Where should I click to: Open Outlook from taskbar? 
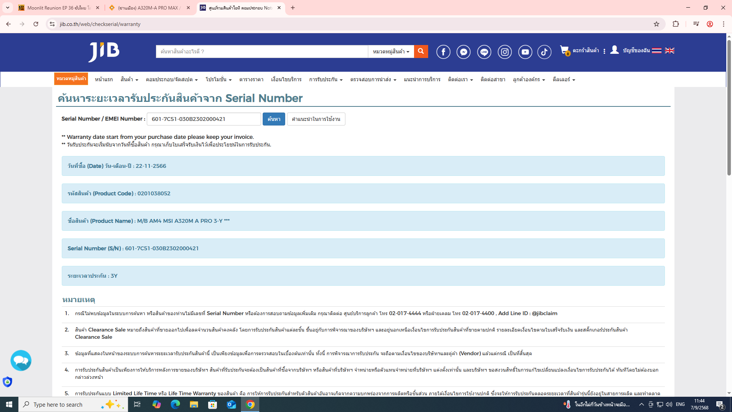coord(231,404)
